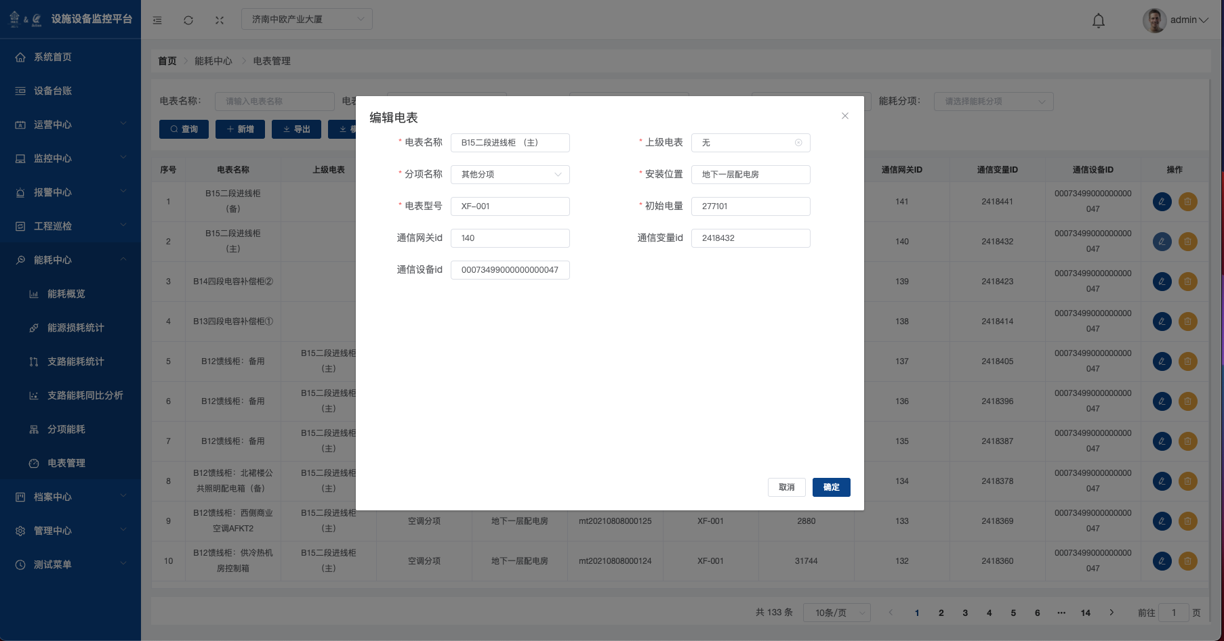Click the 取消 cancel button
Image resolution: width=1224 pixels, height=641 pixels.
click(786, 487)
